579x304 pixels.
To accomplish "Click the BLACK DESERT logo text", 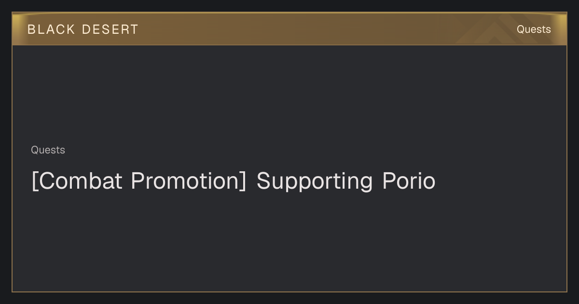I will click(x=83, y=29).
